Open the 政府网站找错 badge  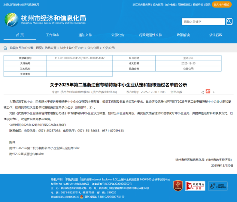coord(195,186)
